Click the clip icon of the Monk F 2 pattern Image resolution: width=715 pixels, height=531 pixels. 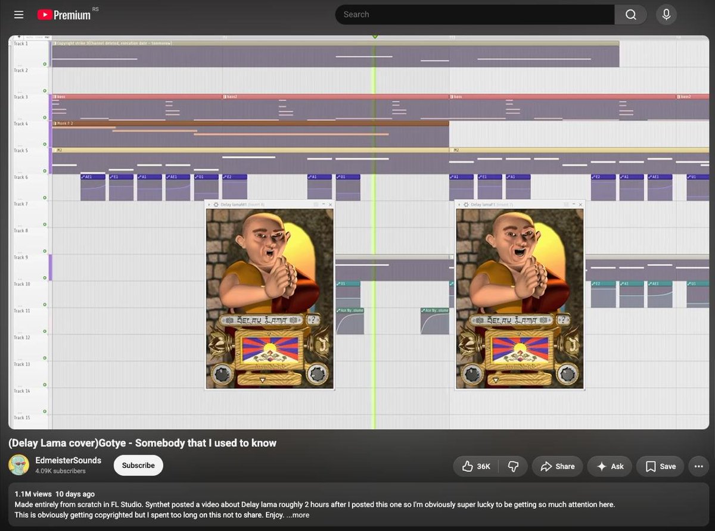(55, 123)
